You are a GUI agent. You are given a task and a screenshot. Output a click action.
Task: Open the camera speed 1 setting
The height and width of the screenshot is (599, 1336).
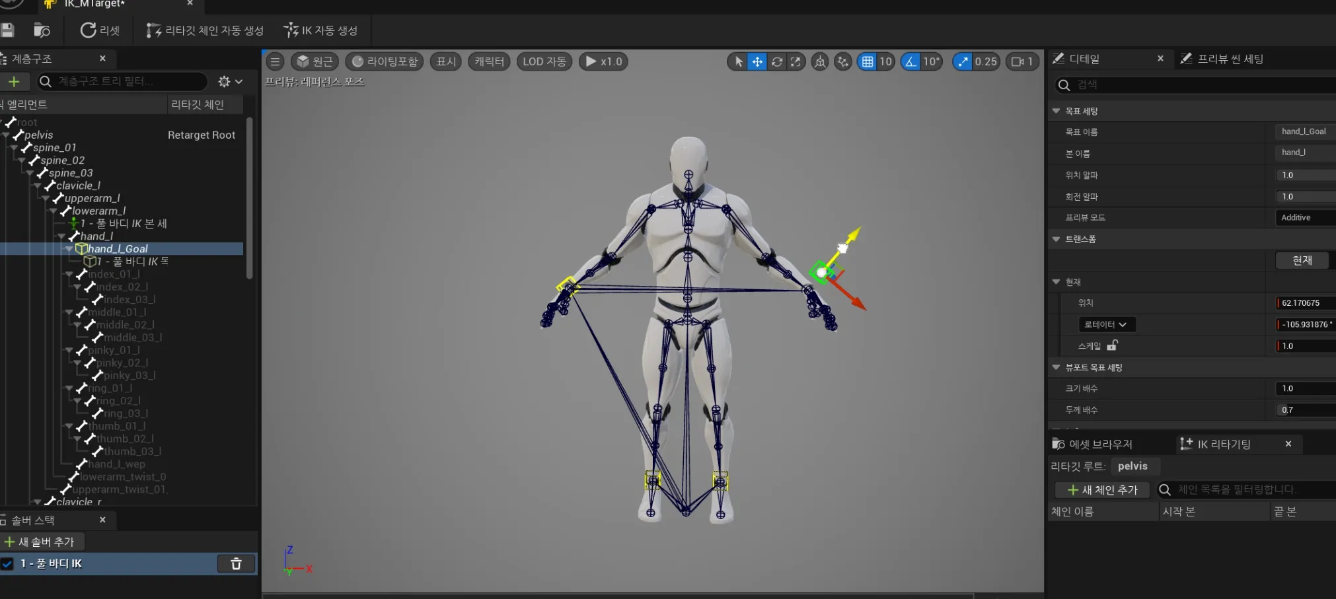tap(1022, 61)
